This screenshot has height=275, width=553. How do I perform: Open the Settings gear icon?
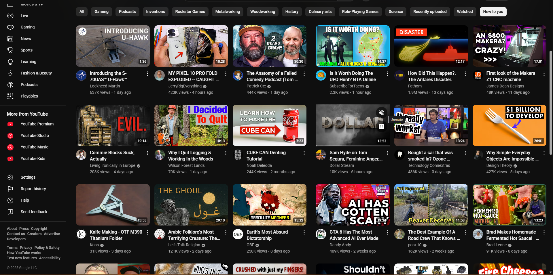coord(10,177)
